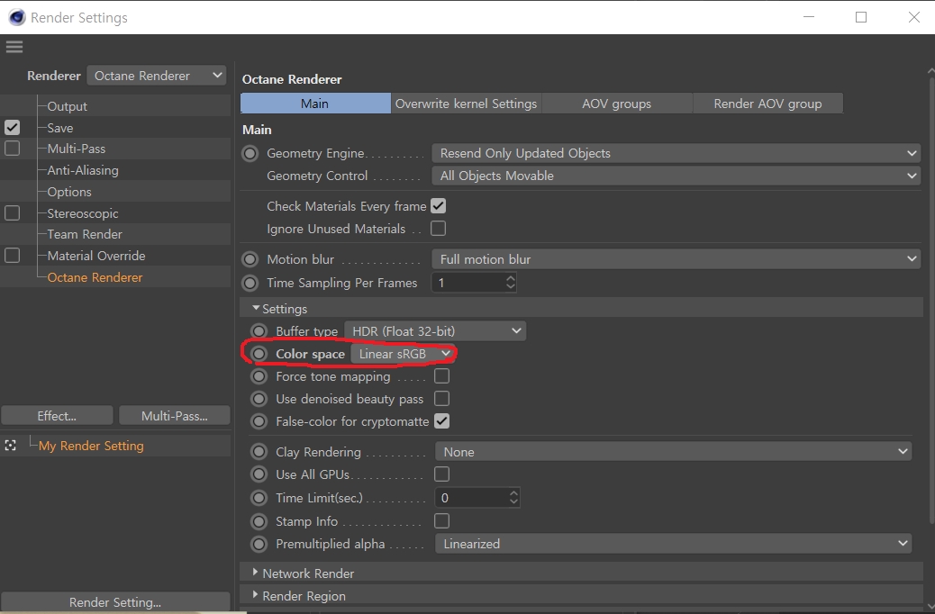Enable the Multi-Pass checkbox
Image resolution: width=935 pixels, height=614 pixels.
[x=12, y=149]
